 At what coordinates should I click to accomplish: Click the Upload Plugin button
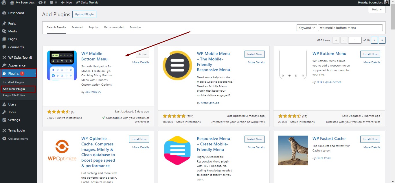coord(84,14)
